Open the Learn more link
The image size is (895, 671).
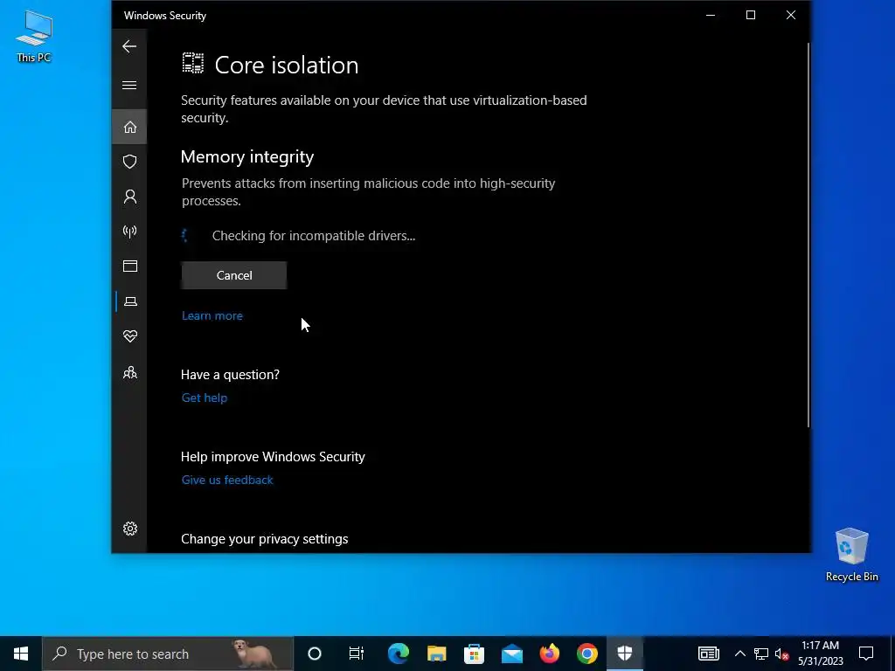212,315
